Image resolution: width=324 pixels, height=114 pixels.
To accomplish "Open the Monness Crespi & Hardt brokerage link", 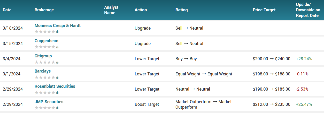I will pos(58,25).
